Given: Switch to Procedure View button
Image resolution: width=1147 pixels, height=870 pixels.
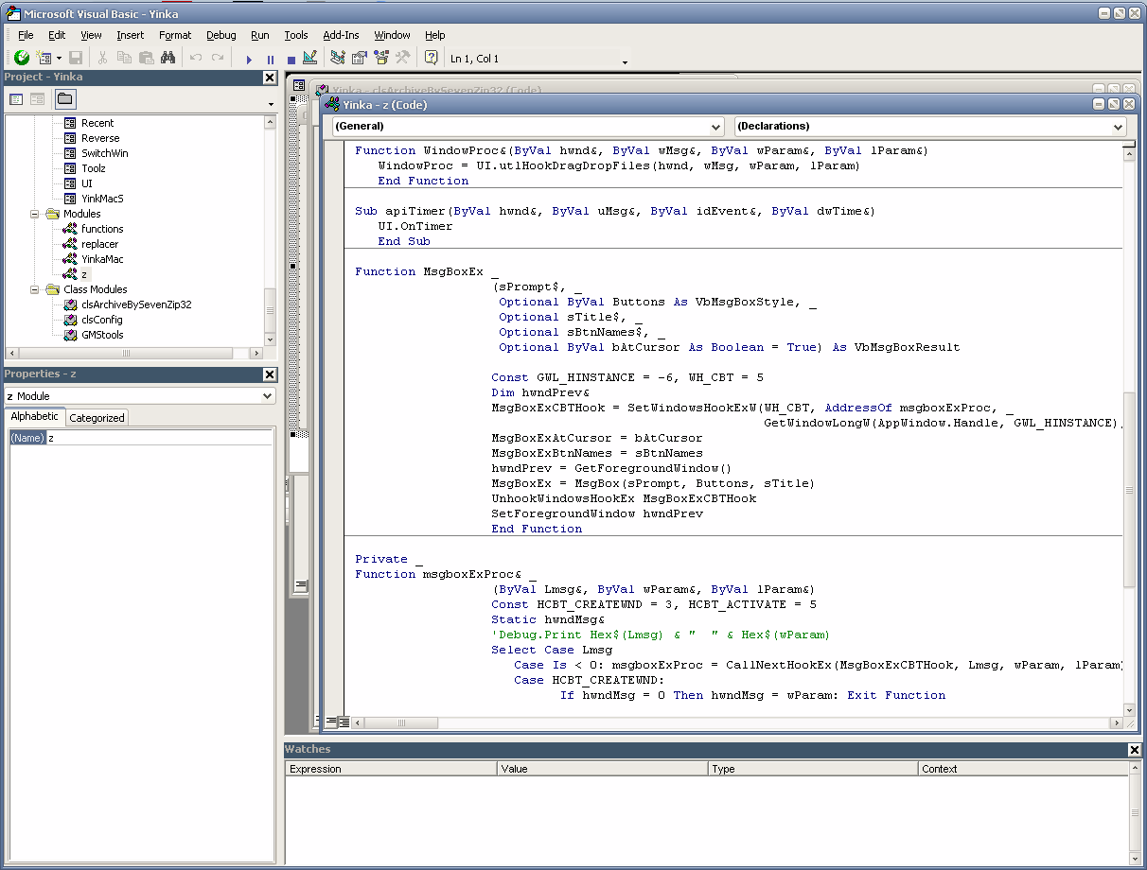Looking at the screenshot, I should tap(331, 722).
